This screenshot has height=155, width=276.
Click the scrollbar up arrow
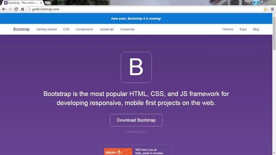[274, 15]
